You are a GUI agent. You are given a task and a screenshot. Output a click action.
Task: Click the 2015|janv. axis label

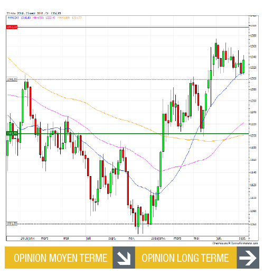point(27,239)
